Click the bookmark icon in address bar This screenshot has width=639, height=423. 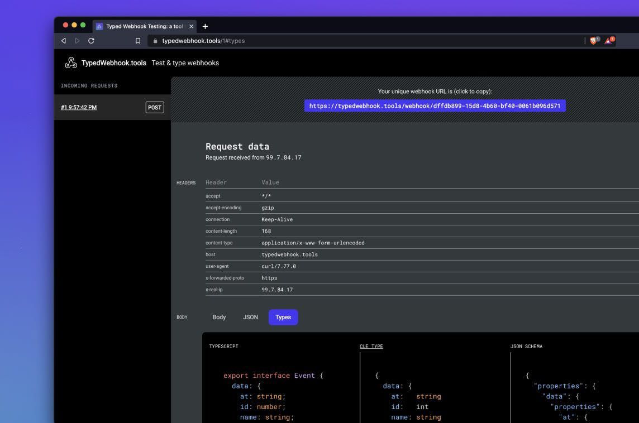click(x=138, y=41)
